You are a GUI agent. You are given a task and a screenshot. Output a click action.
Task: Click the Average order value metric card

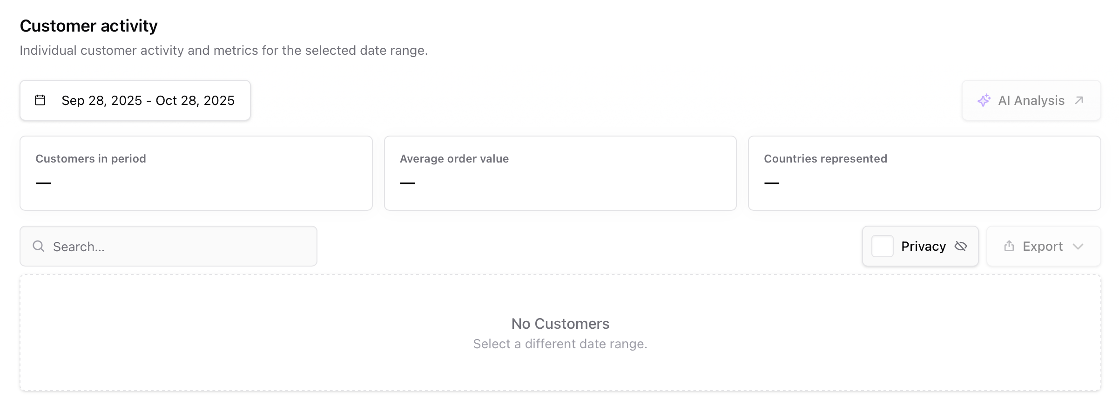560,173
